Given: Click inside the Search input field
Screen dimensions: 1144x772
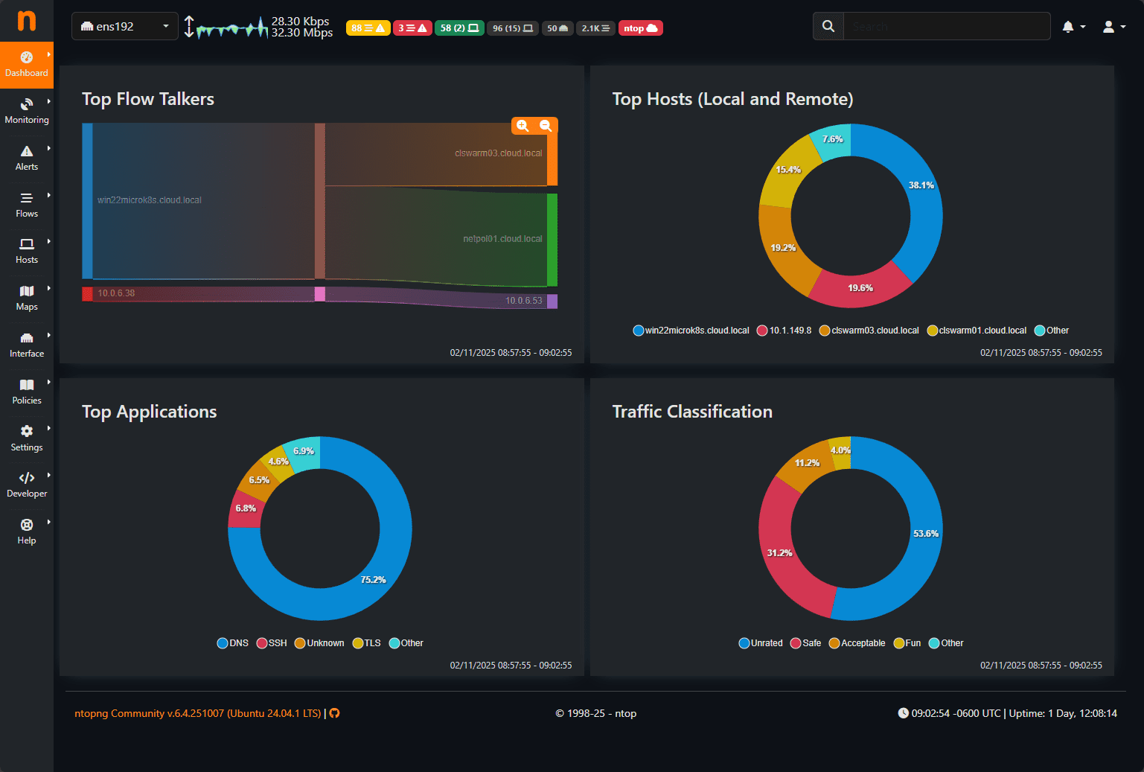Looking at the screenshot, I should pos(945,26).
